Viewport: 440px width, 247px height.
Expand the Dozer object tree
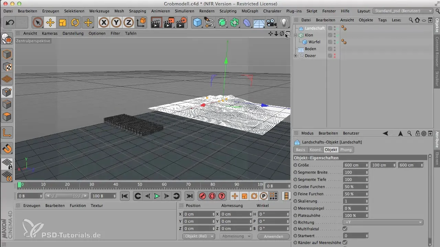pyautogui.click(x=295, y=56)
